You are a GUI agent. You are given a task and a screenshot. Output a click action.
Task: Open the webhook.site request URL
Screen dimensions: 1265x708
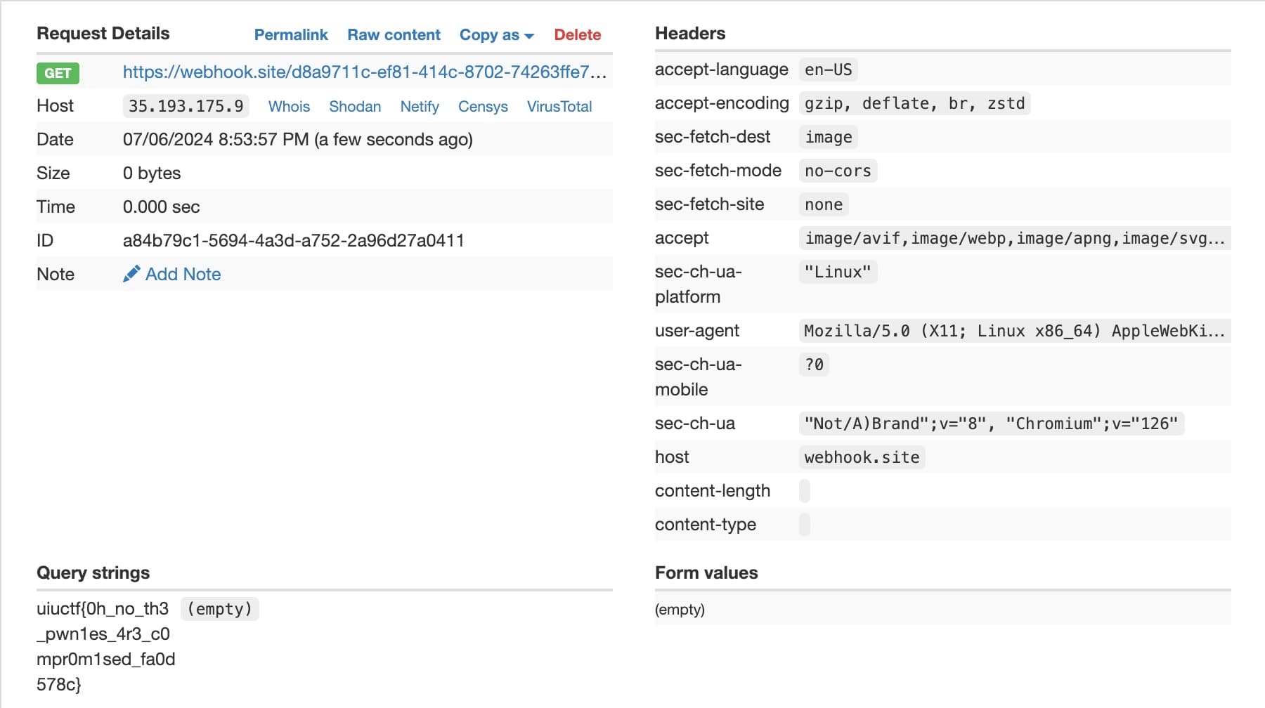click(364, 72)
